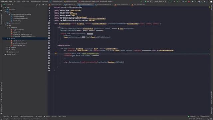Collapse the res folder

(5, 25)
